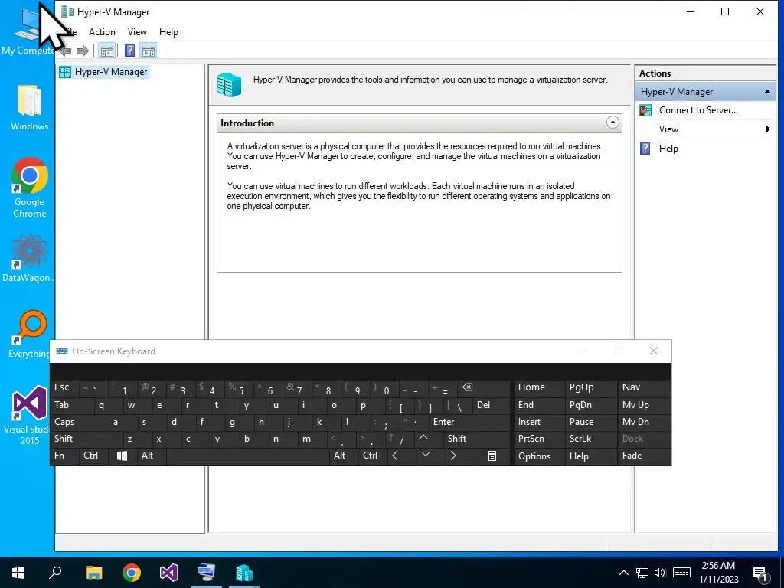Toggle left Ctrl key on On-Screen Keyboard
The image size is (784, 588).
93,456
